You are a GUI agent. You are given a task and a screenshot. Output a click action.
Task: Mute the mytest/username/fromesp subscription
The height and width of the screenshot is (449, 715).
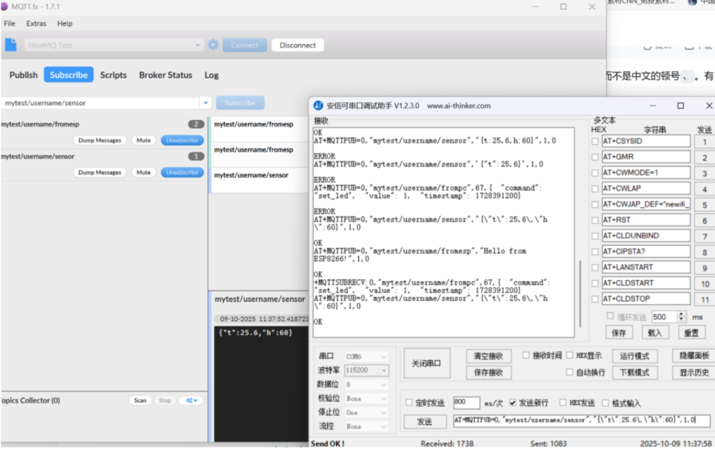[144, 140]
